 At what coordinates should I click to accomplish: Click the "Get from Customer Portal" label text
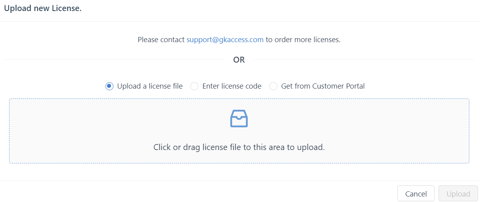[x=323, y=86]
